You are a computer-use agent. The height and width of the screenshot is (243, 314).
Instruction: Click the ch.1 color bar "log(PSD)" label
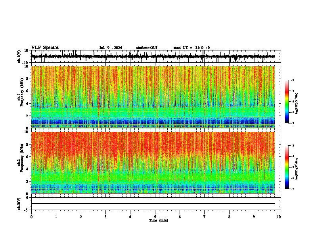coord(297,103)
